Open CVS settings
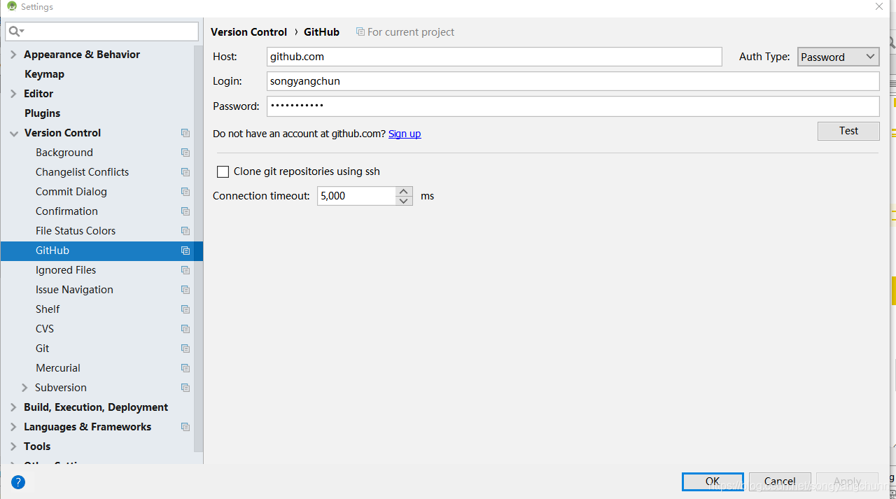This screenshot has width=896, height=499. (45, 329)
